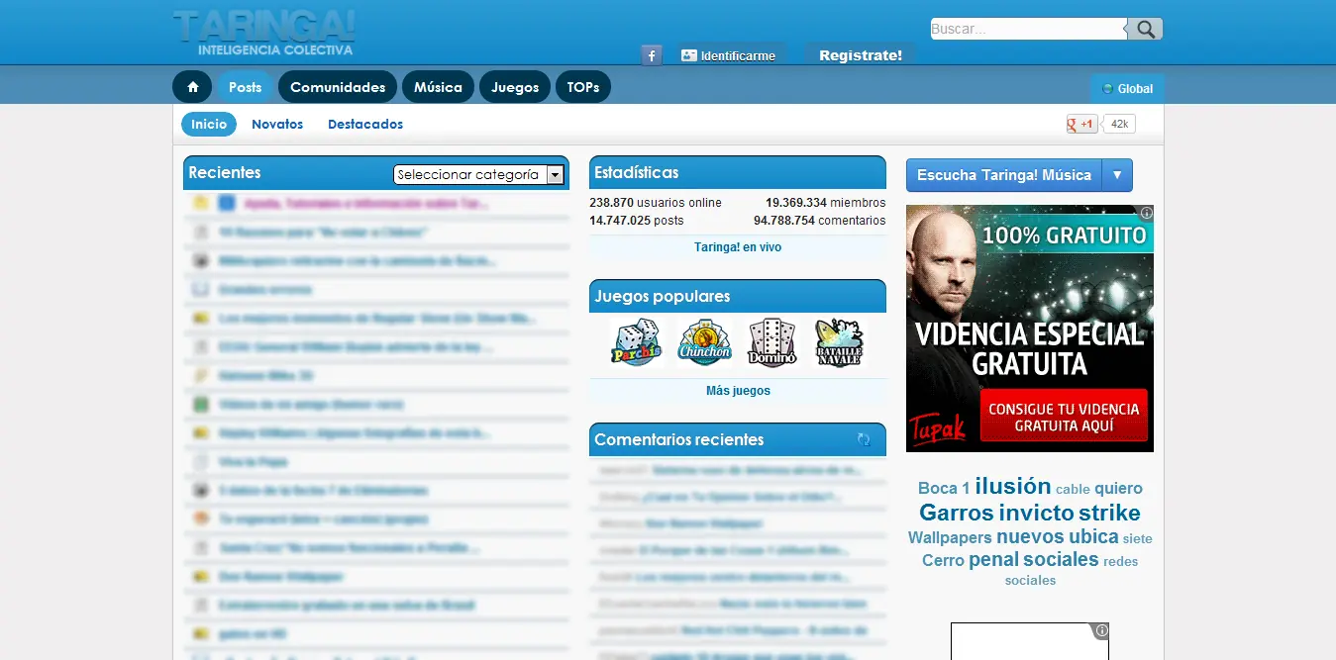Open the Comunidades section
The image size is (1336, 660).
click(338, 87)
